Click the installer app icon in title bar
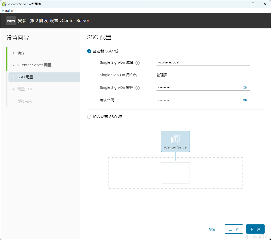Screen dimensions: 271x240 click(x=4, y=4)
